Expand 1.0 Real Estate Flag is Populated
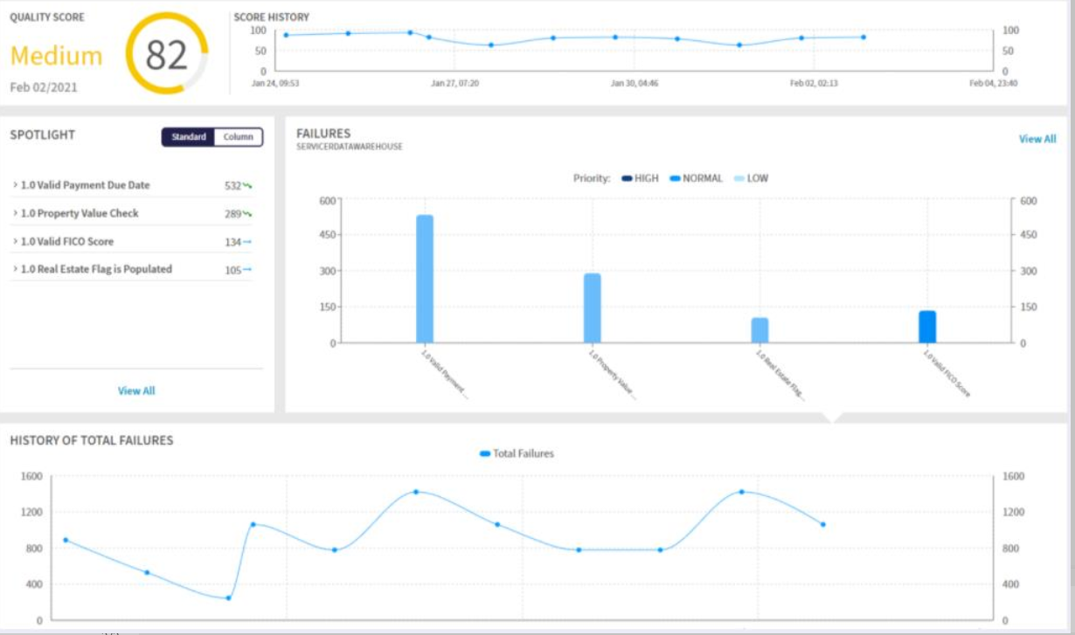1075x635 pixels. click(x=16, y=270)
